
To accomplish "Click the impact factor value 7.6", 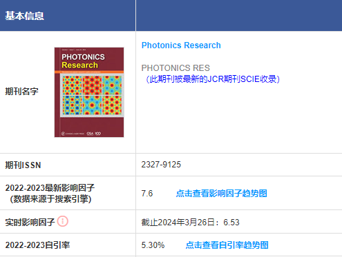I will 147,194.
